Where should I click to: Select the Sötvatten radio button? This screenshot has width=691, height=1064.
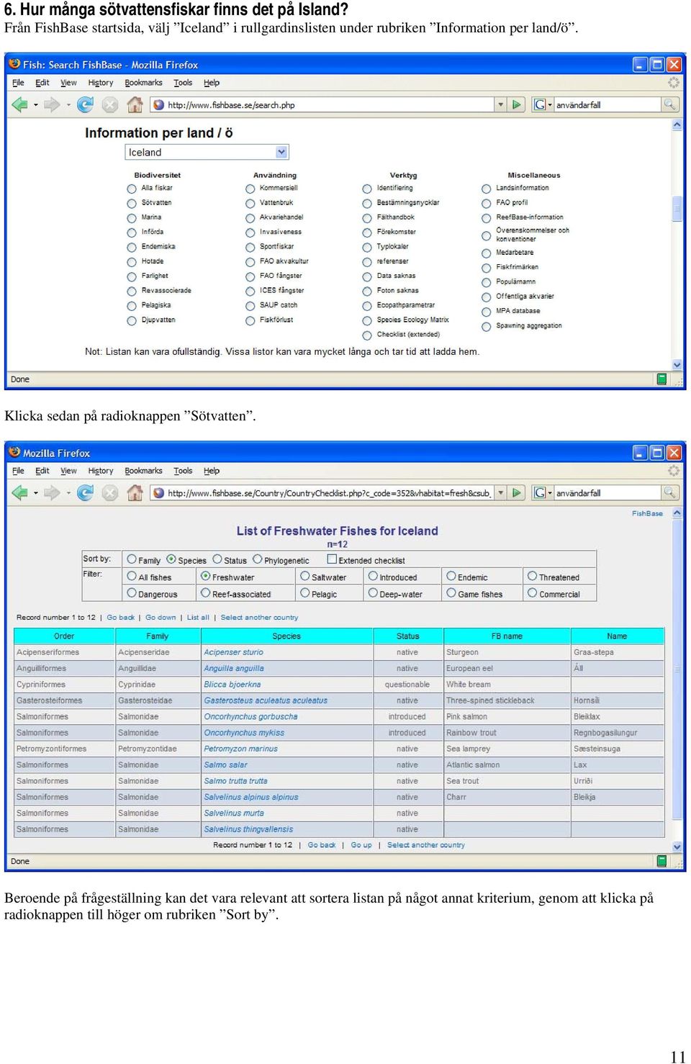132,204
